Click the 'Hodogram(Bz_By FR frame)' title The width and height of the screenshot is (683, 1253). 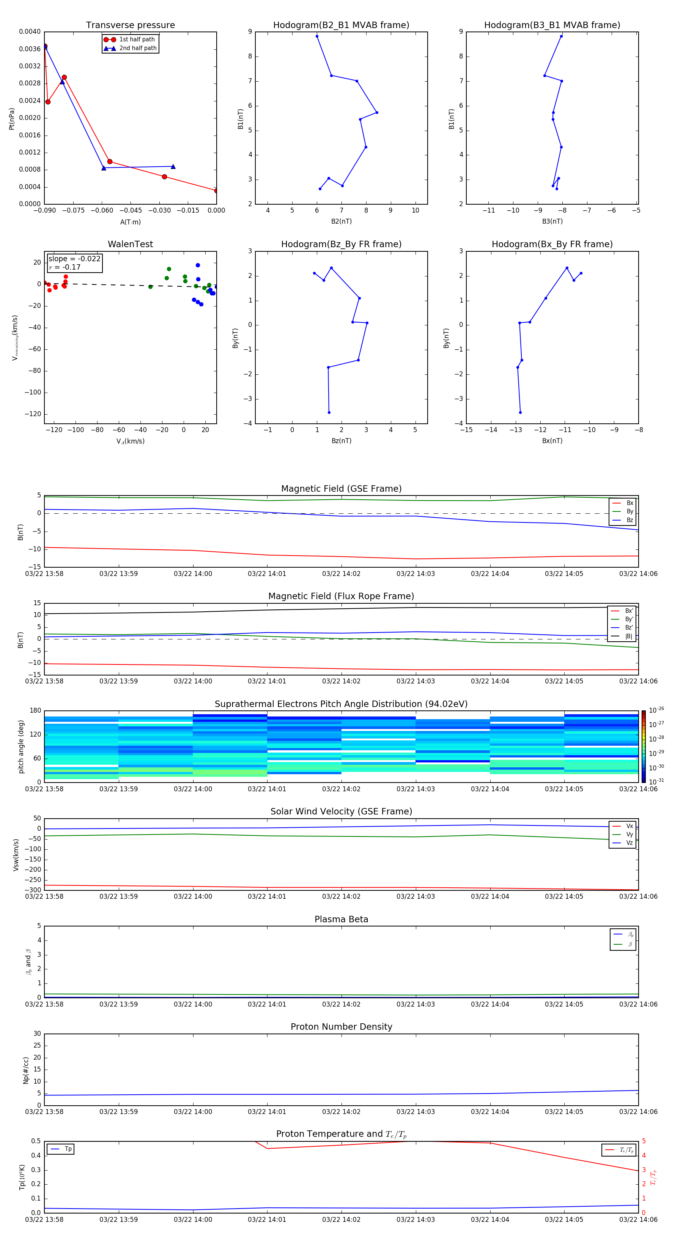(x=341, y=244)
